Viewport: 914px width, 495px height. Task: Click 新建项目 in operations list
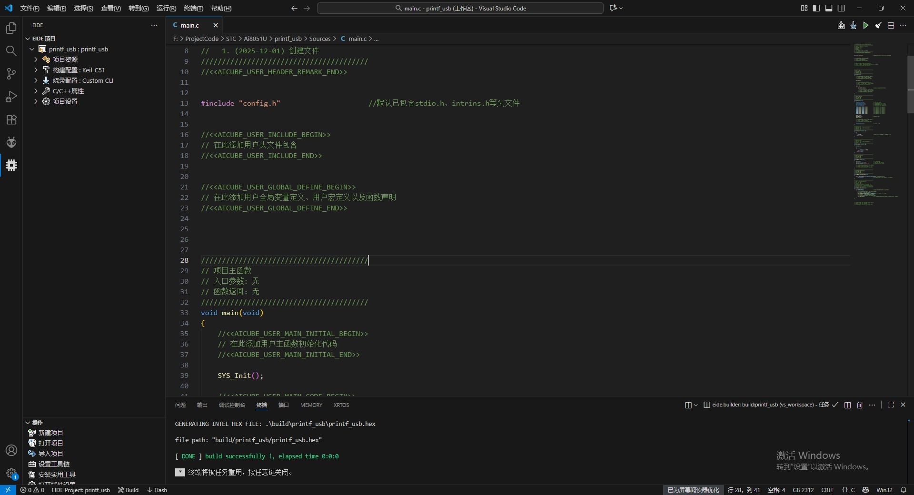pyautogui.click(x=50, y=433)
